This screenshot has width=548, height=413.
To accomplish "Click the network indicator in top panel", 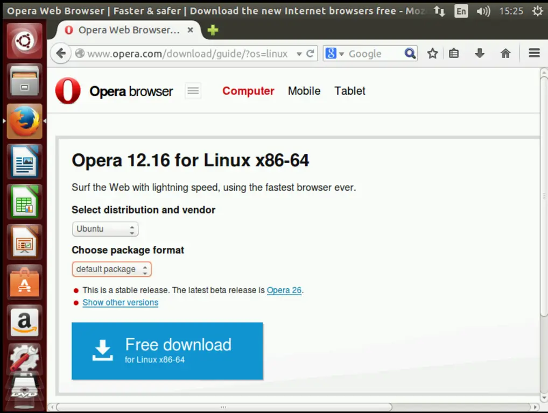I will tap(439, 11).
